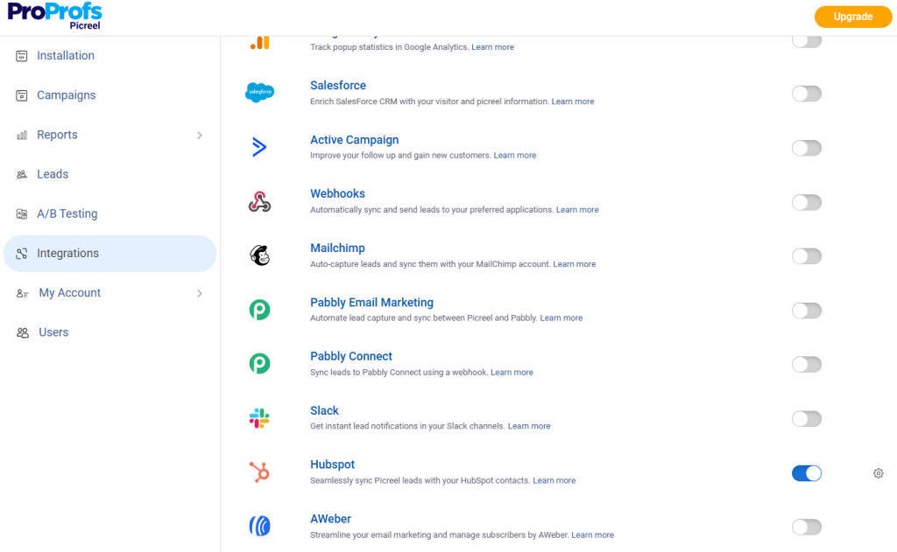Turn on the Salesforce integration toggle
The width and height of the screenshot is (897, 552).
pyautogui.click(x=806, y=94)
